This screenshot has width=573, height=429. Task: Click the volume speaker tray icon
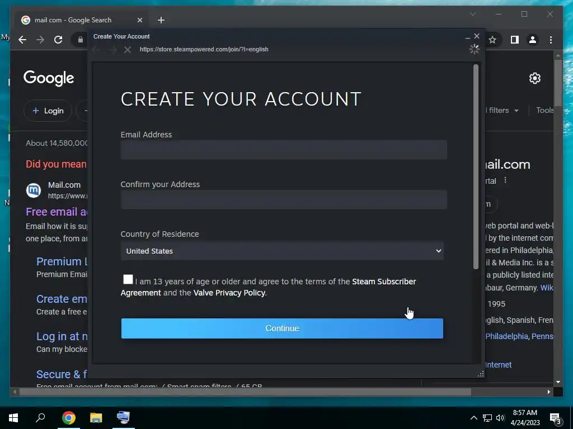click(500, 418)
